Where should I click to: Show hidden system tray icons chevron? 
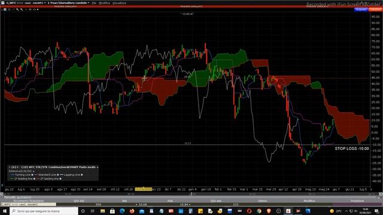click(x=346, y=211)
